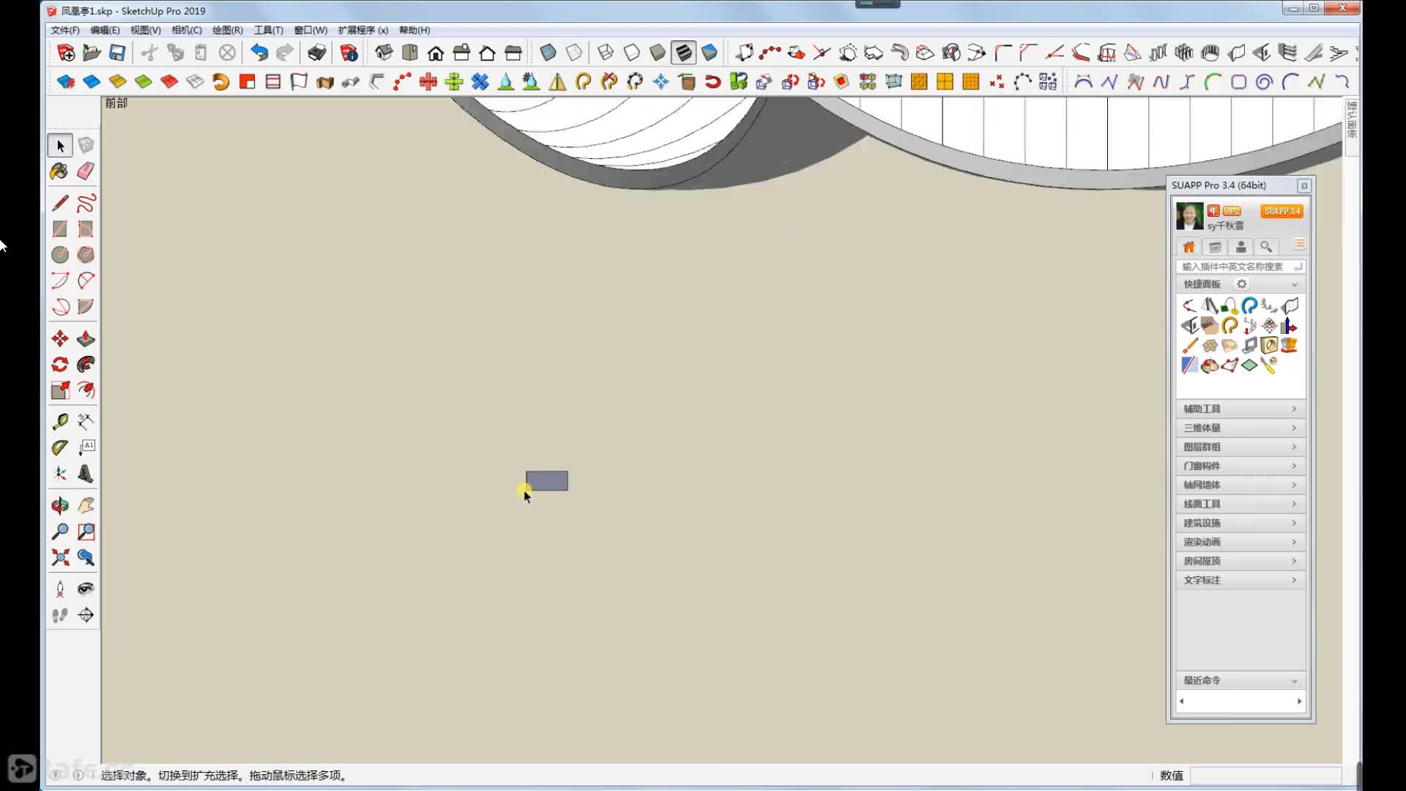Click the 数值 measurements input box
Image resolution: width=1406 pixels, height=791 pixels.
tap(1265, 776)
